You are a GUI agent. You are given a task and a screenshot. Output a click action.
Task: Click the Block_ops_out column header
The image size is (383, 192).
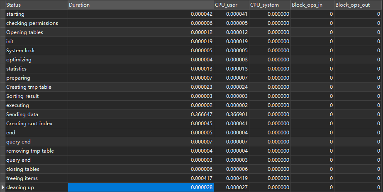358,5
